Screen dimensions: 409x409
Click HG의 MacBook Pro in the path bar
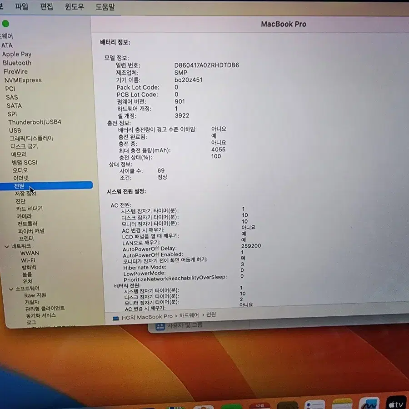click(x=147, y=317)
